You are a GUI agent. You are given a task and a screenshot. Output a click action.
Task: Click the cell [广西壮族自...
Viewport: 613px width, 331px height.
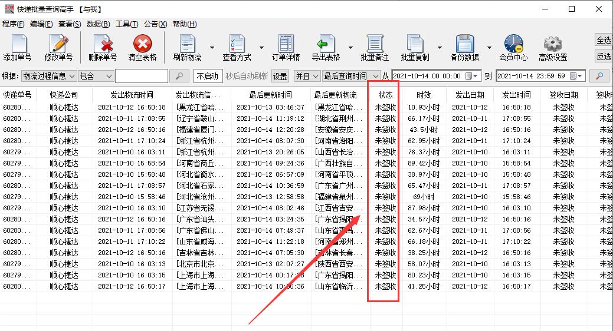coord(339,163)
